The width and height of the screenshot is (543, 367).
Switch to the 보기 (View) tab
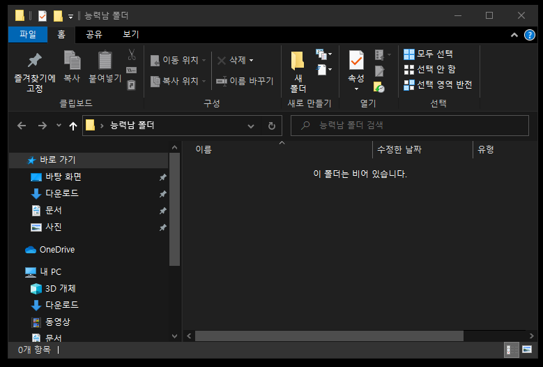[131, 34]
